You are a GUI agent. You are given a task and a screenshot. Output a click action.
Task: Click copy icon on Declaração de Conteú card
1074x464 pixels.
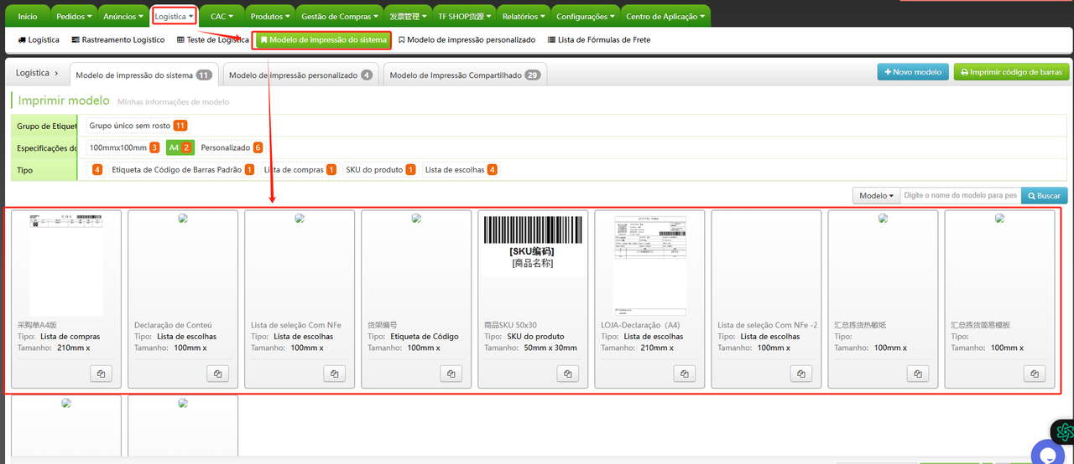(x=217, y=374)
